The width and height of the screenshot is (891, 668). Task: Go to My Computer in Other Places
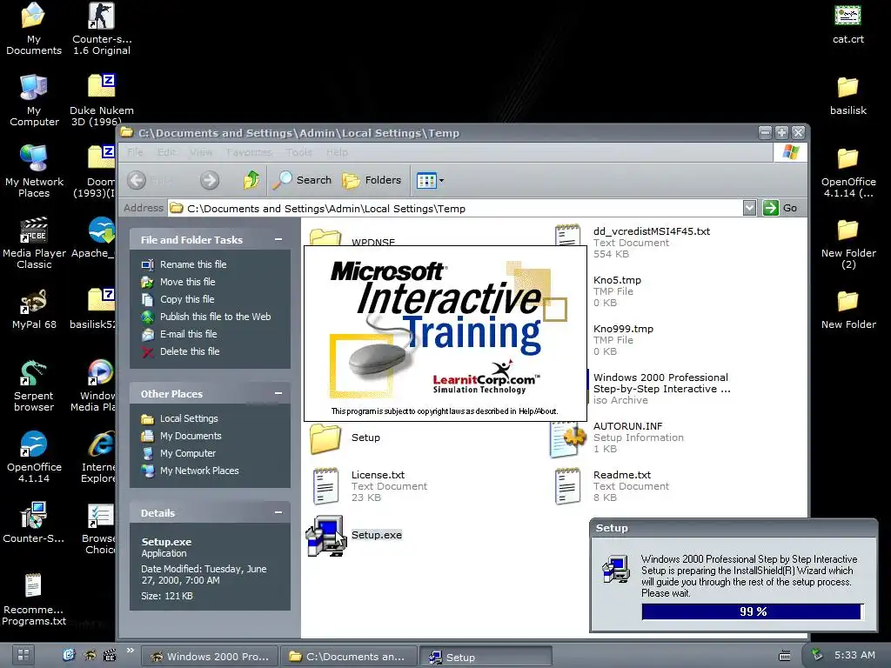click(188, 453)
